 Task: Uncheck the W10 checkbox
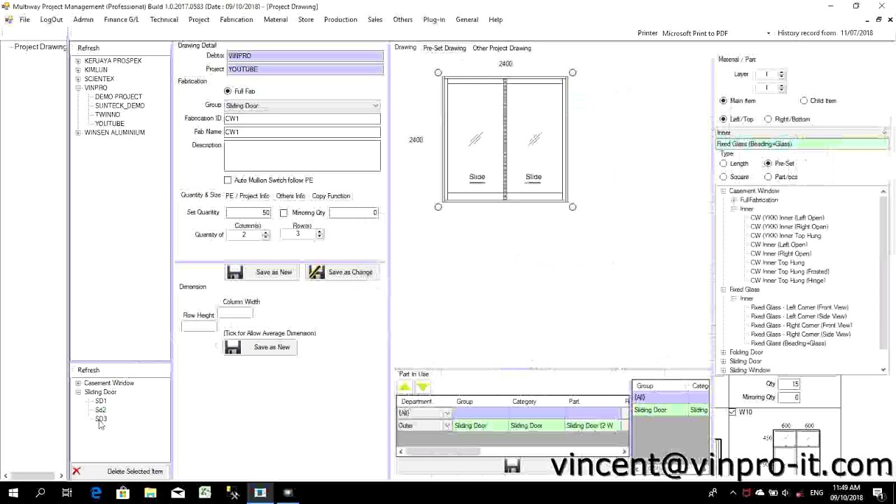(x=732, y=412)
